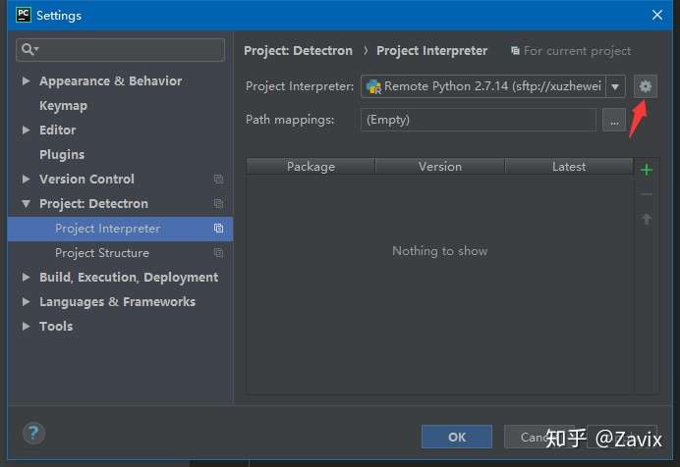Click the Version column header
Viewport: 680px width, 467px height.
click(x=440, y=167)
